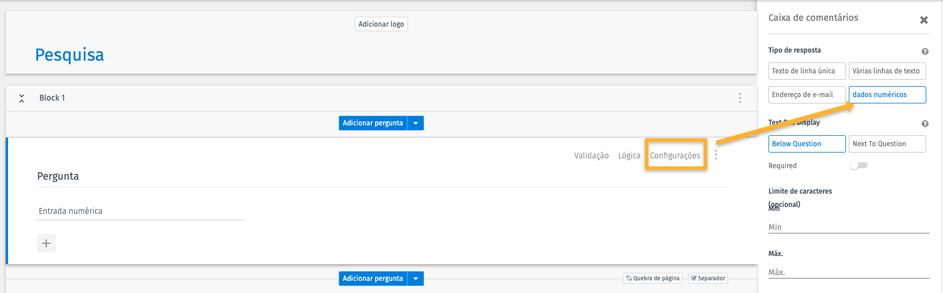Click the Text Box Display help icon
The width and height of the screenshot is (943, 293).
(x=925, y=124)
